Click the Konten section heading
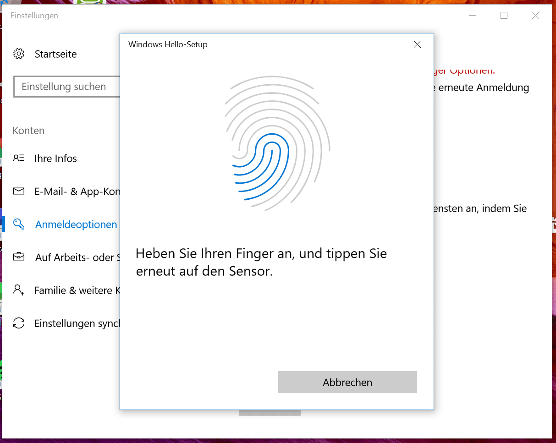 [x=28, y=131]
